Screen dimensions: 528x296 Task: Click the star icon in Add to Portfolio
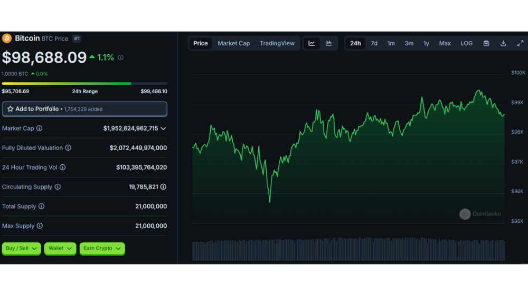tap(11, 109)
